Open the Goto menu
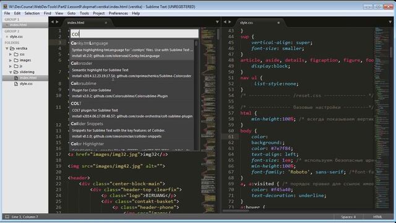Viewport: 396px width, 223px height. [71, 13]
